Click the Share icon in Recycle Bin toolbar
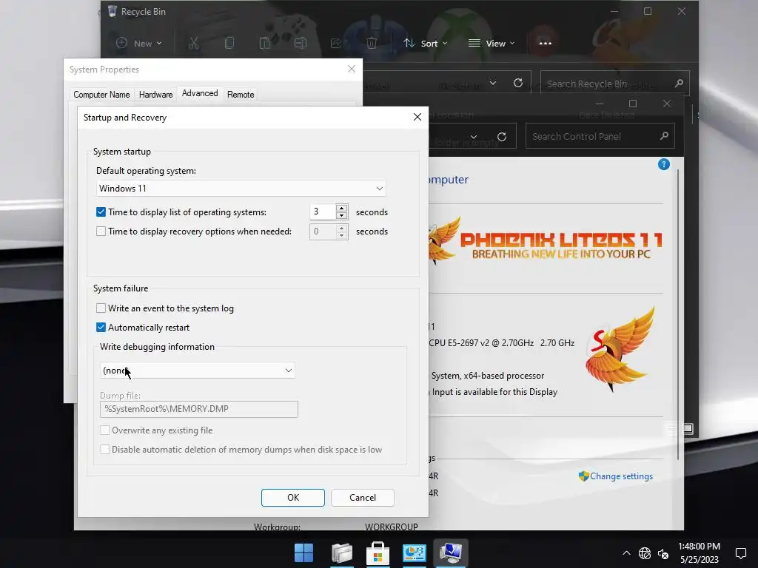Image resolution: width=758 pixels, height=568 pixels. coord(336,44)
